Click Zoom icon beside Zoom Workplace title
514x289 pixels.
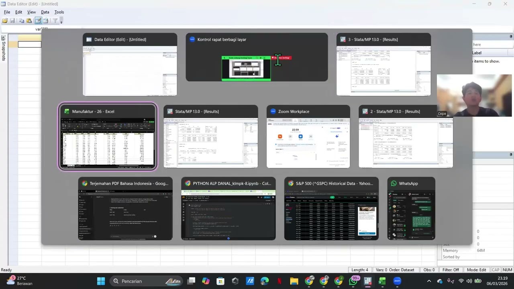point(273,112)
